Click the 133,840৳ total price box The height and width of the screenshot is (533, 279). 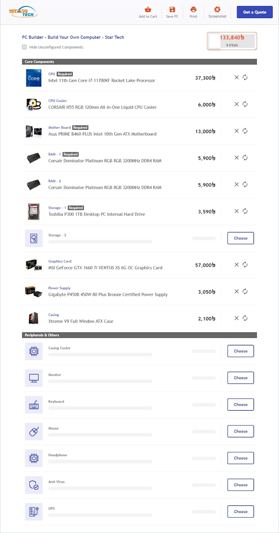click(x=232, y=41)
